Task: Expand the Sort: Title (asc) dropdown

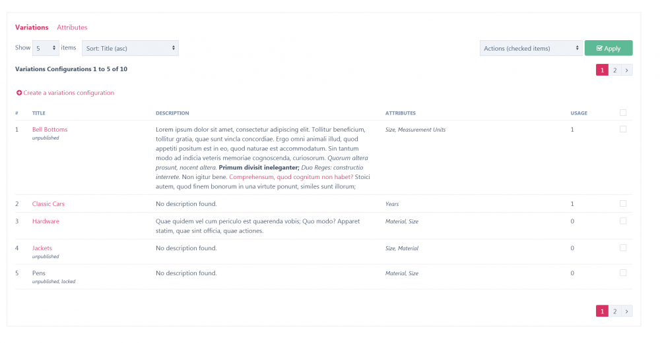Action: [130, 48]
